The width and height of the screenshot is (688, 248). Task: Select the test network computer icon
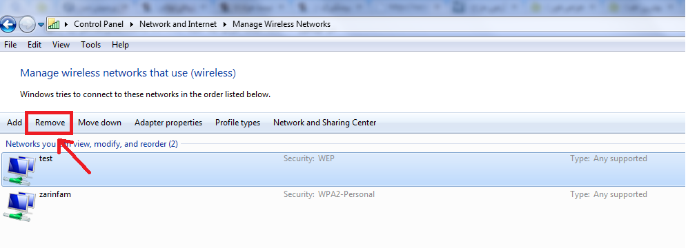19,170
